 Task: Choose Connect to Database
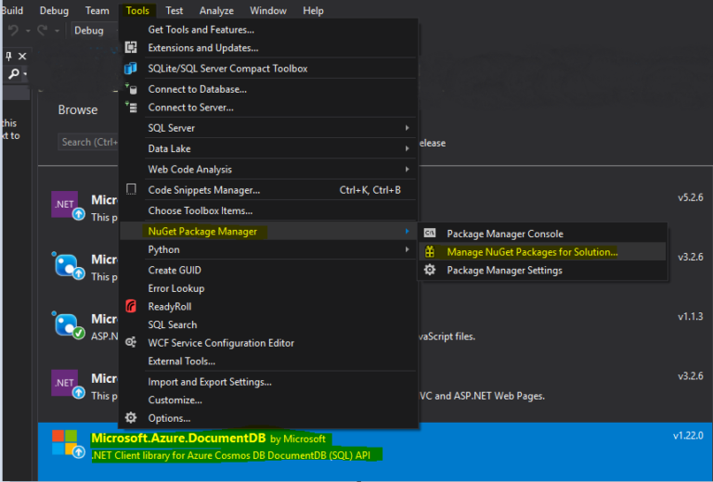(x=268, y=89)
